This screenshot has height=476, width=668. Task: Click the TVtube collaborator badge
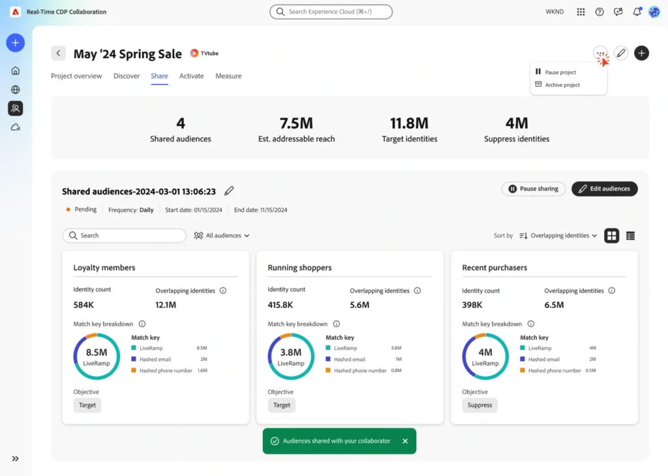click(x=204, y=54)
